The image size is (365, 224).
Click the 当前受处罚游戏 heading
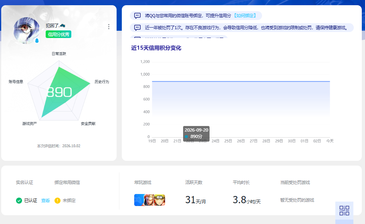[295, 182]
